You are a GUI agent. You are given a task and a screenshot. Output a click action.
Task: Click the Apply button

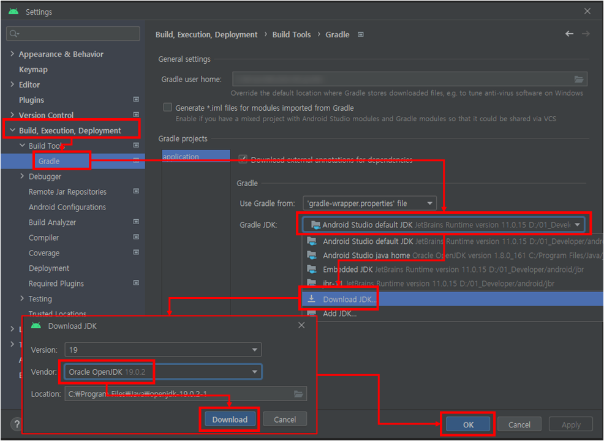571,424
